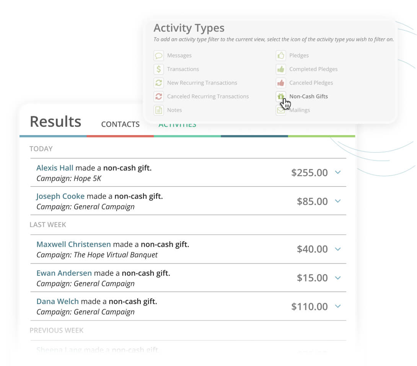Select the Transactions dollar icon

159,69
